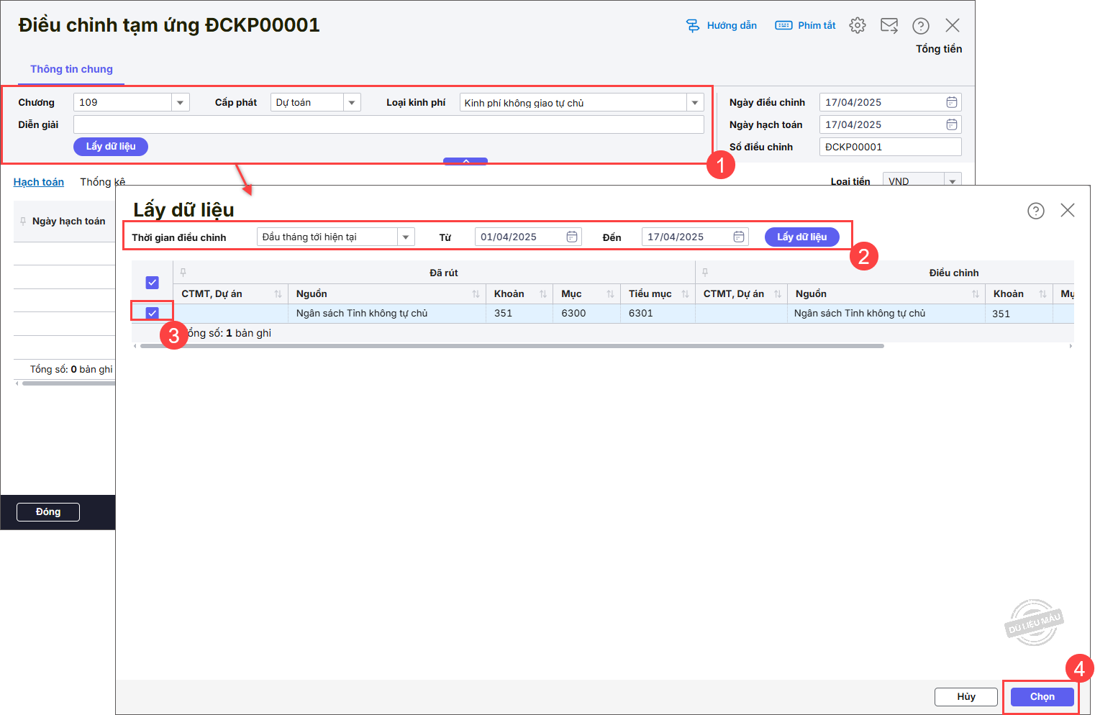
Task: Expand the Chương dropdown
Action: coord(180,103)
